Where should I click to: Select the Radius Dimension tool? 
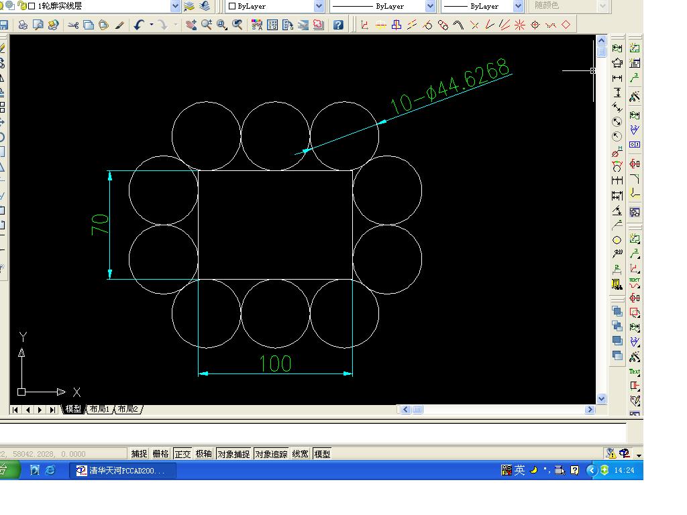point(617,136)
